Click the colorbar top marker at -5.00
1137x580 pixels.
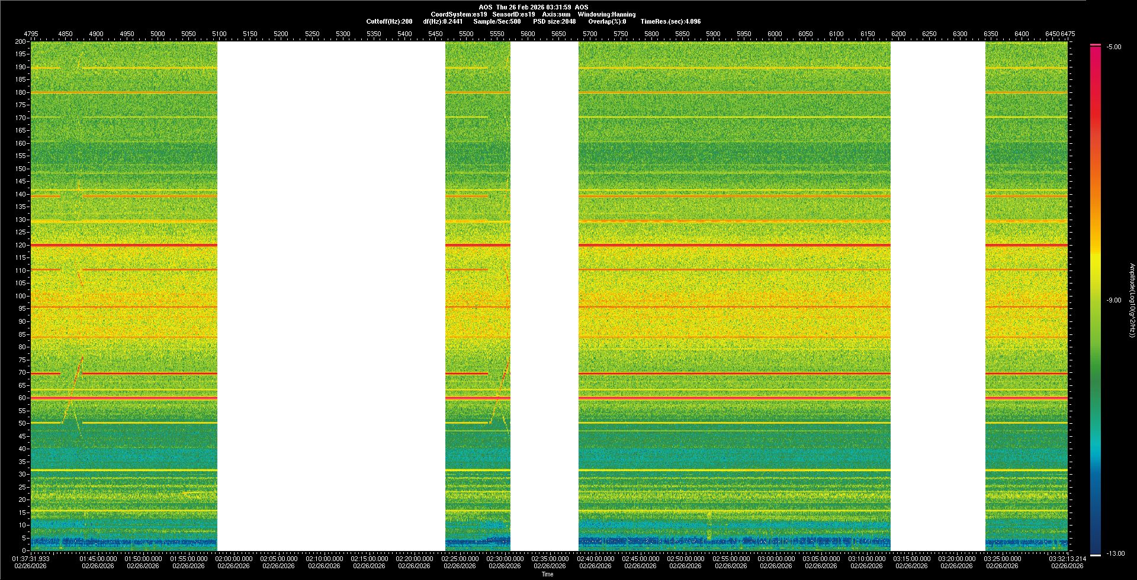click(x=1096, y=45)
